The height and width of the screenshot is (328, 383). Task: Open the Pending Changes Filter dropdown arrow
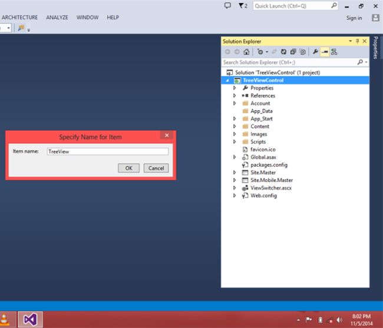267,52
